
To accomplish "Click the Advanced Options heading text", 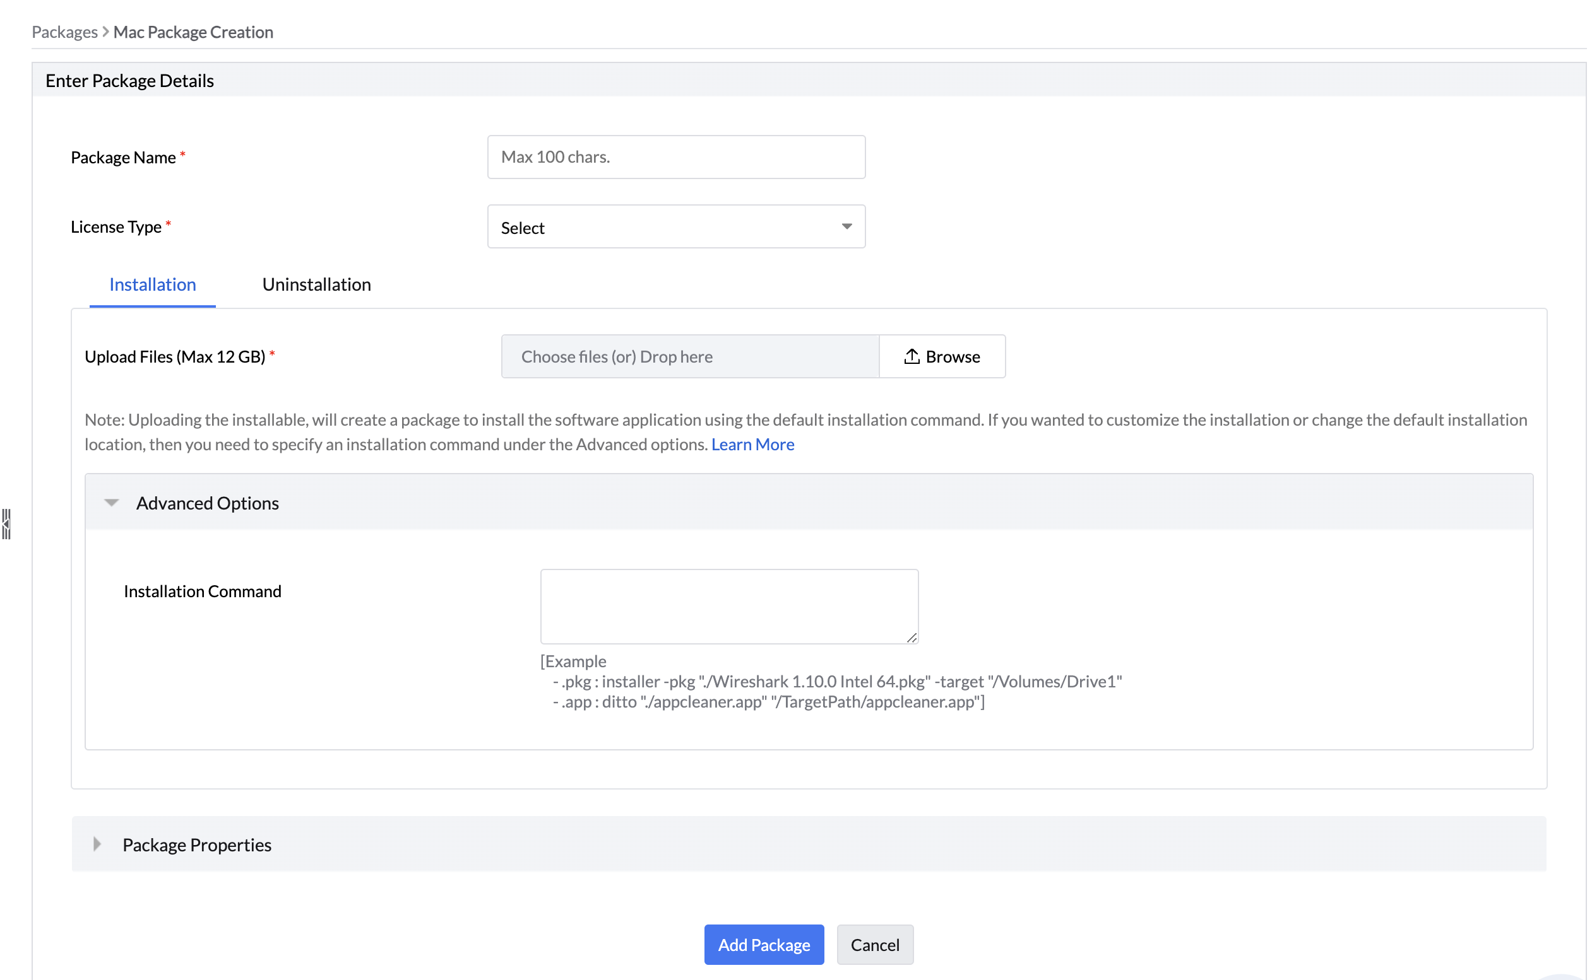I will [x=208, y=503].
